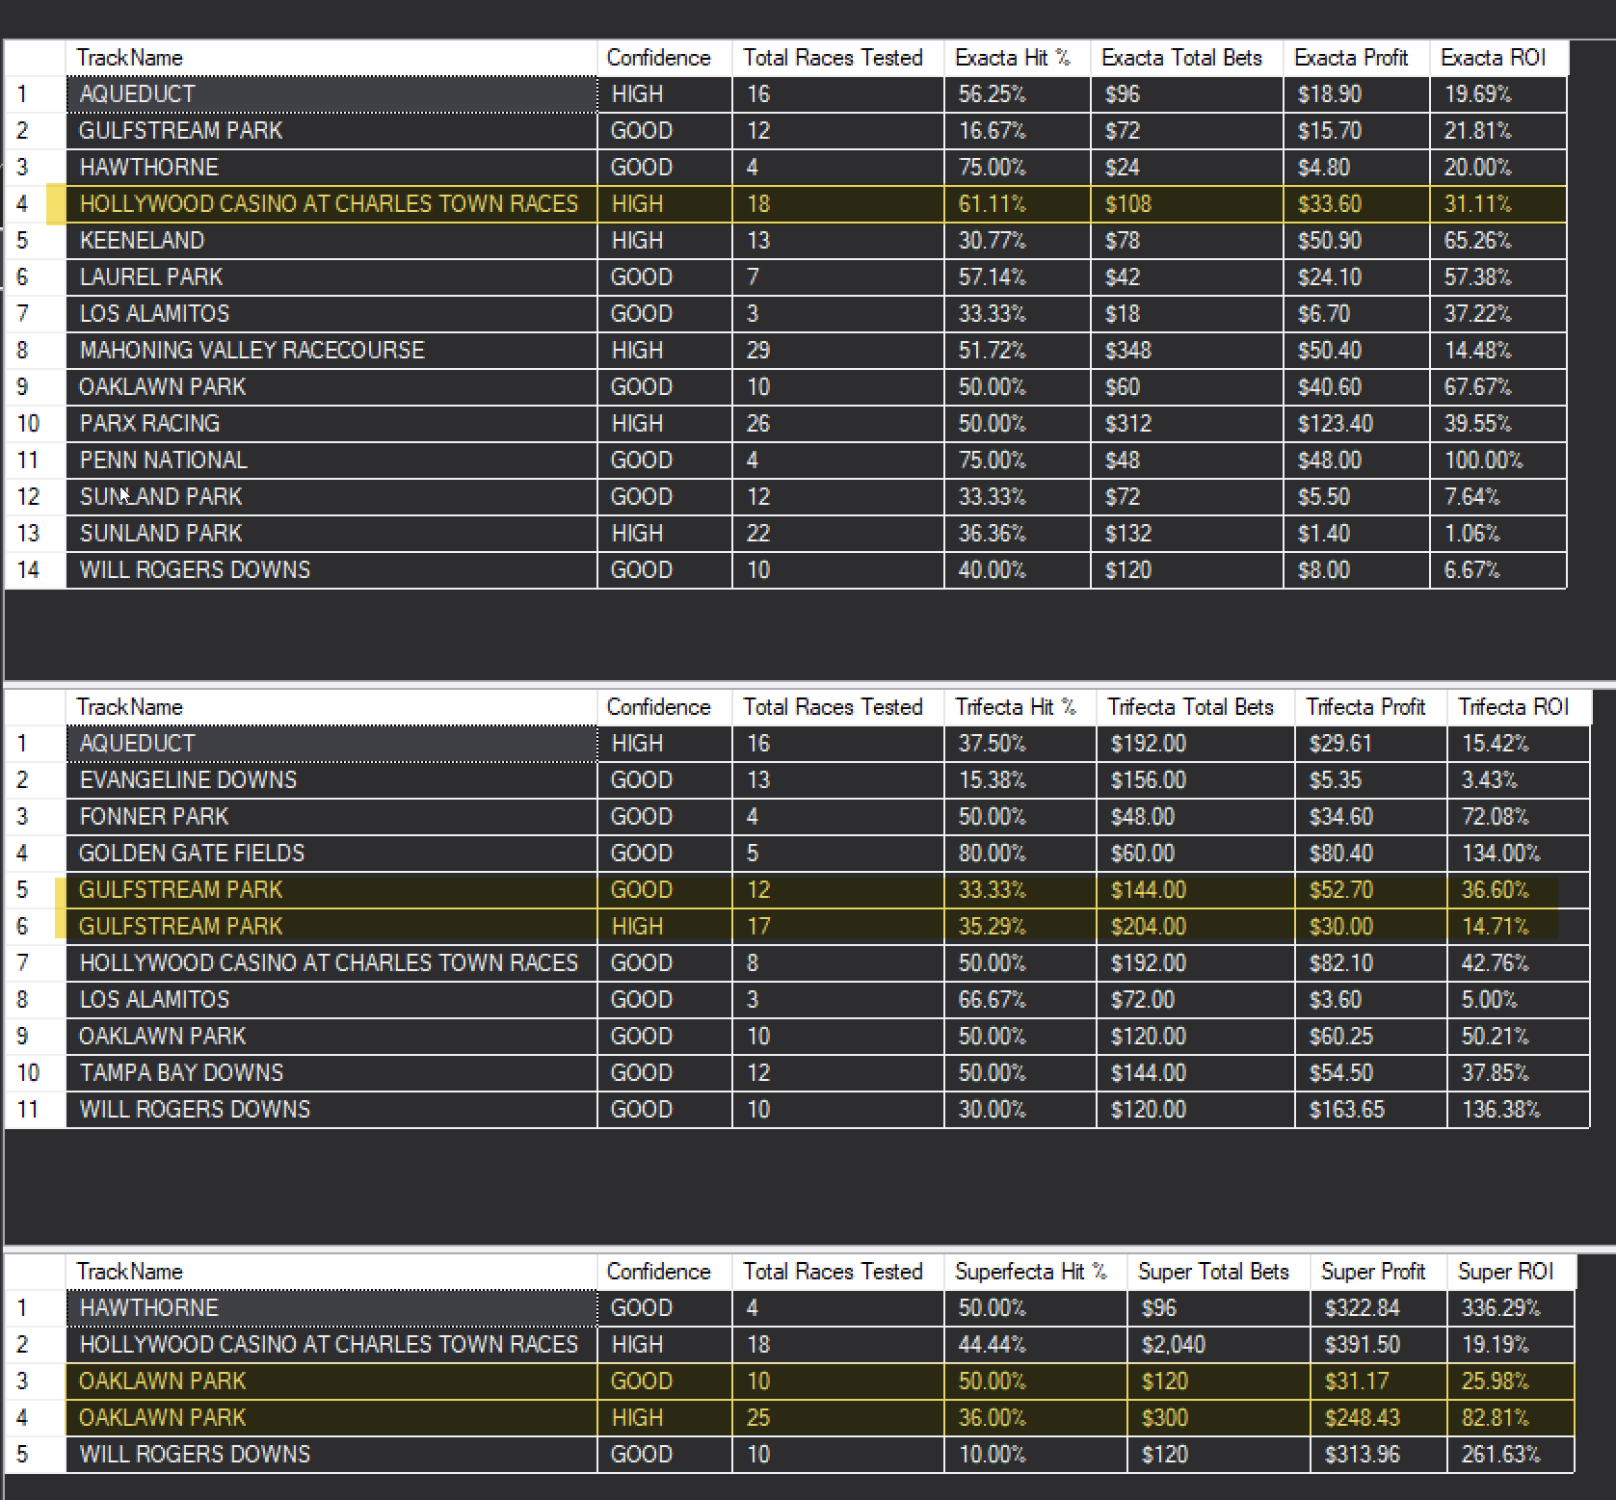The height and width of the screenshot is (1500, 1616).
Task: Select row header 14 in exacta table
Action: (35, 570)
